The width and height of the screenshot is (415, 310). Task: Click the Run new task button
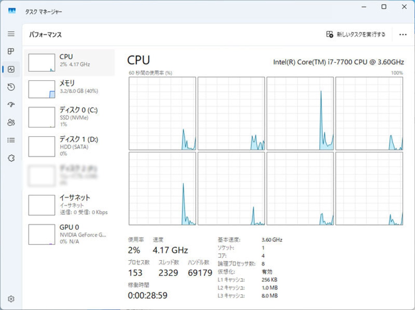(356, 34)
